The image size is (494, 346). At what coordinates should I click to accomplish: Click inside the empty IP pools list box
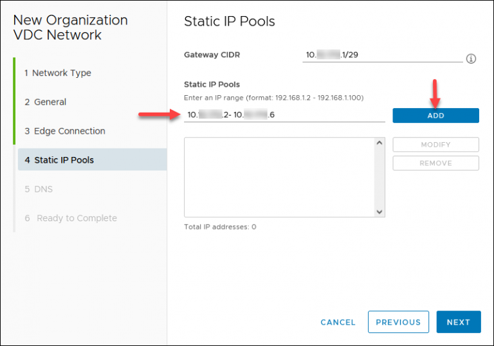click(279, 177)
